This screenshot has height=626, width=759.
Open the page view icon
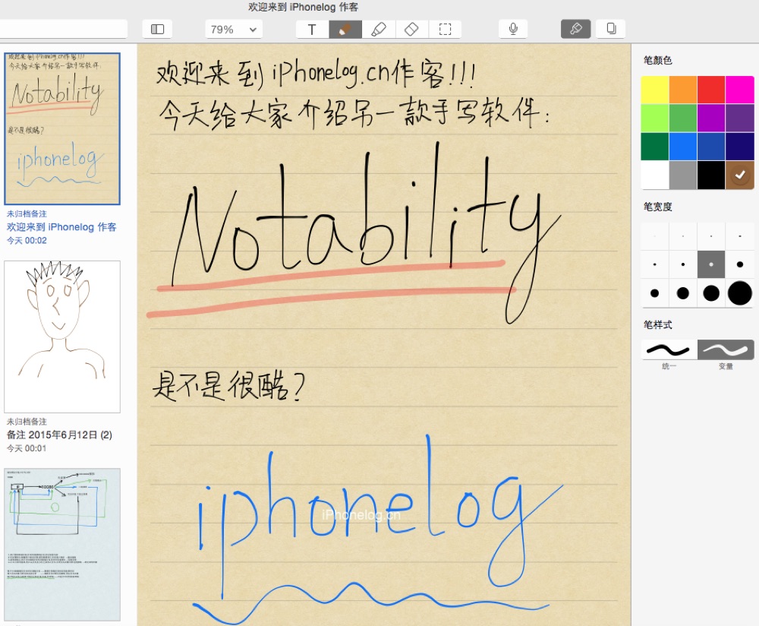coord(611,29)
